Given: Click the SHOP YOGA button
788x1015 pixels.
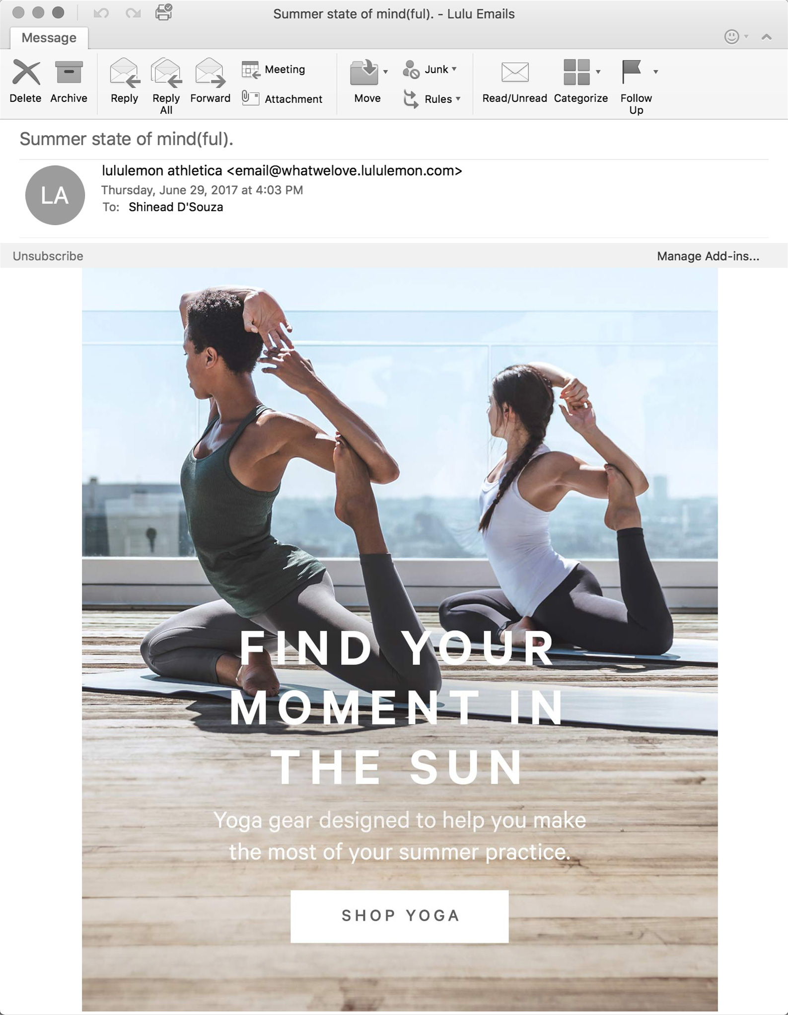Looking at the screenshot, I should [400, 916].
